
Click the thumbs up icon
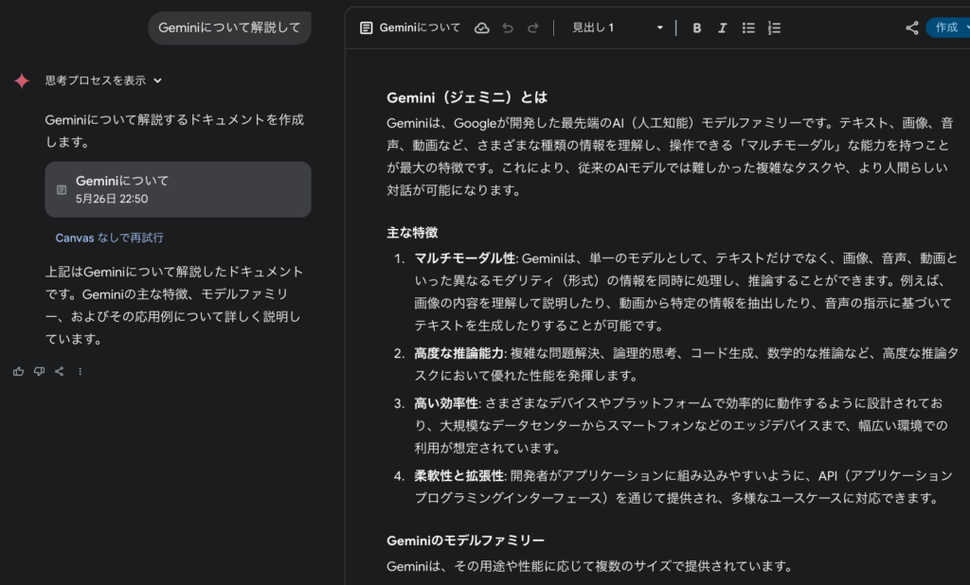point(19,371)
